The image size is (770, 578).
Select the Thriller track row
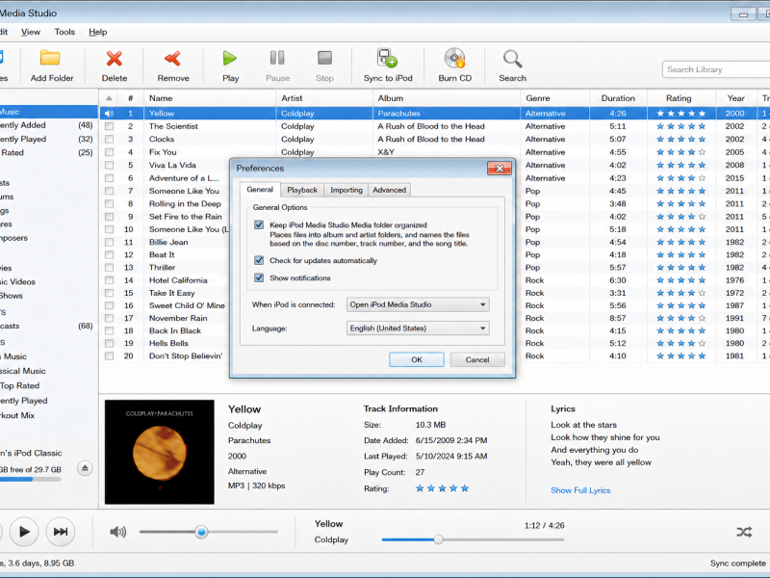coord(434,268)
